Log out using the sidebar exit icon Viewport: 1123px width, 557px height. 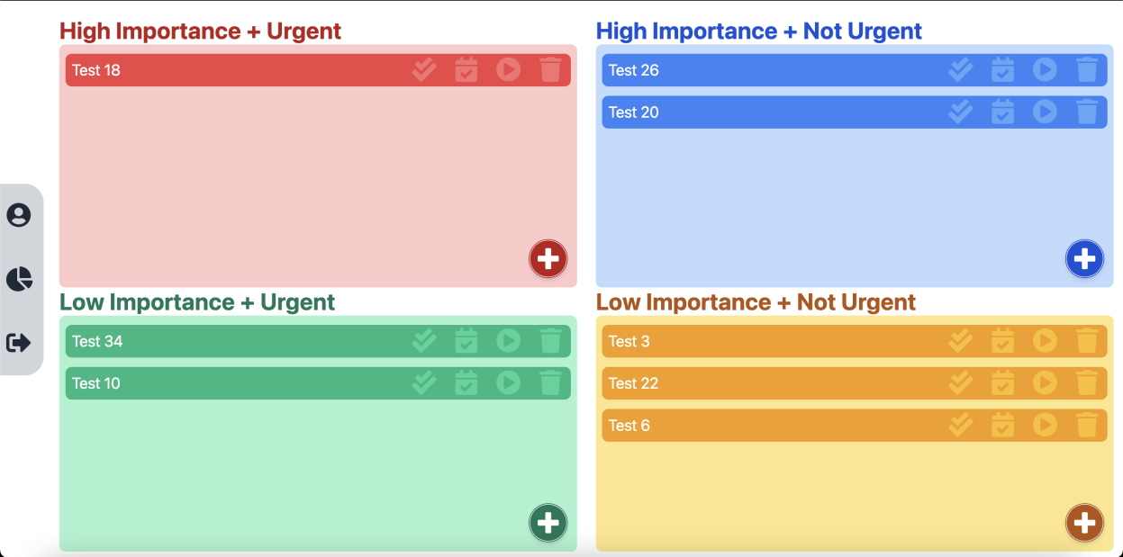coord(19,343)
